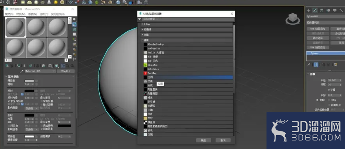Viewport: 345px width, 149px height.
Task: Select the Sphere item in modifier stack
Action: [326, 54]
